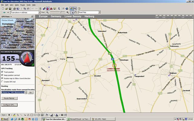Screen dimensions: 194x121
Task: Enable Create GPS trail checkbox
Action: pyautogui.click(x=2, y=82)
